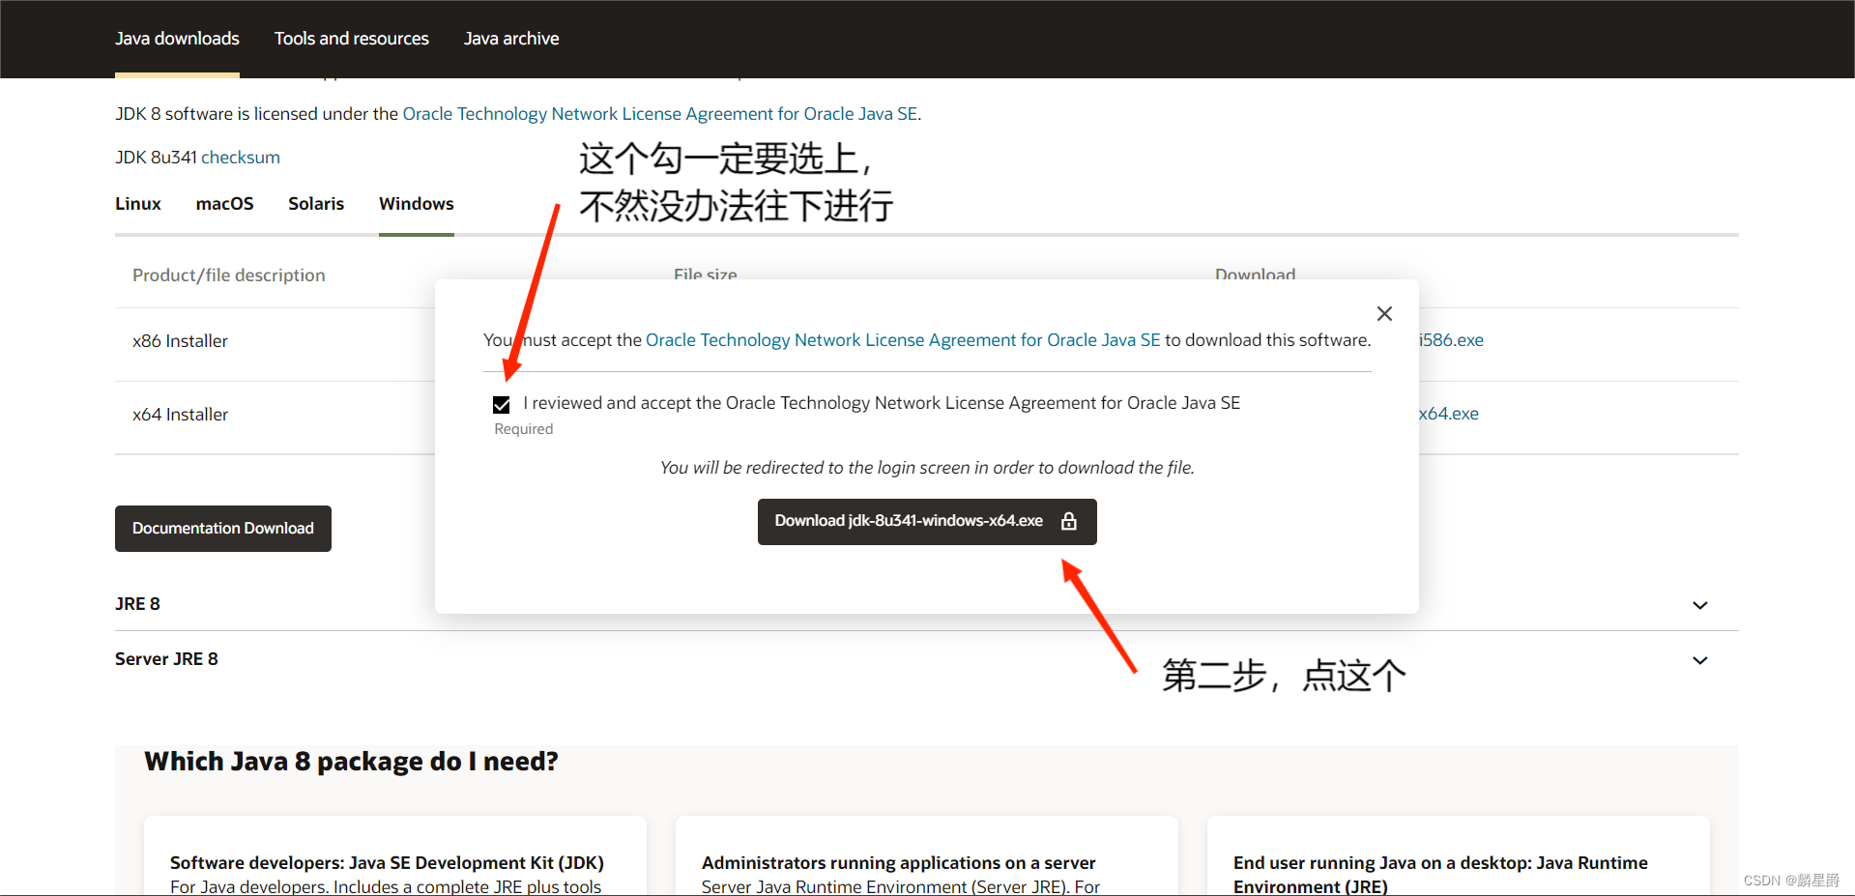Expand the Server JRE 8 chevron
The image size is (1855, 896).
click(x=1700, y=660)
